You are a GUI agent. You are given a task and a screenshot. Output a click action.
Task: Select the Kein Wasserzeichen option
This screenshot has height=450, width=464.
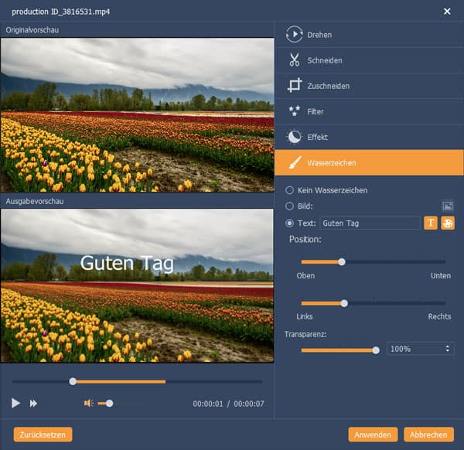point(290,190)
